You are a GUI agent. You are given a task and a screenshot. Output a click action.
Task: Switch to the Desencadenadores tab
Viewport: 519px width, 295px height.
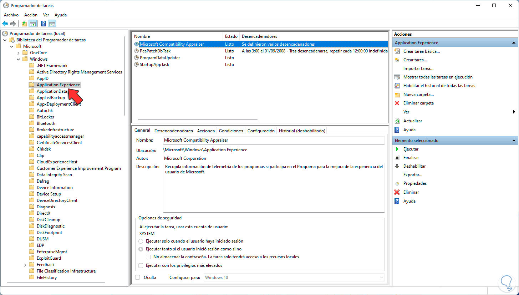(174, 131)
